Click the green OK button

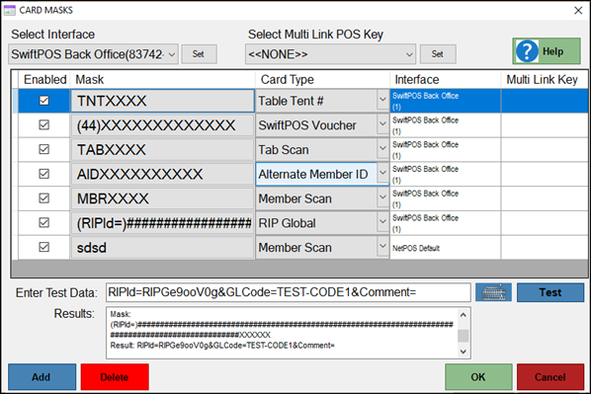[478, 376]
